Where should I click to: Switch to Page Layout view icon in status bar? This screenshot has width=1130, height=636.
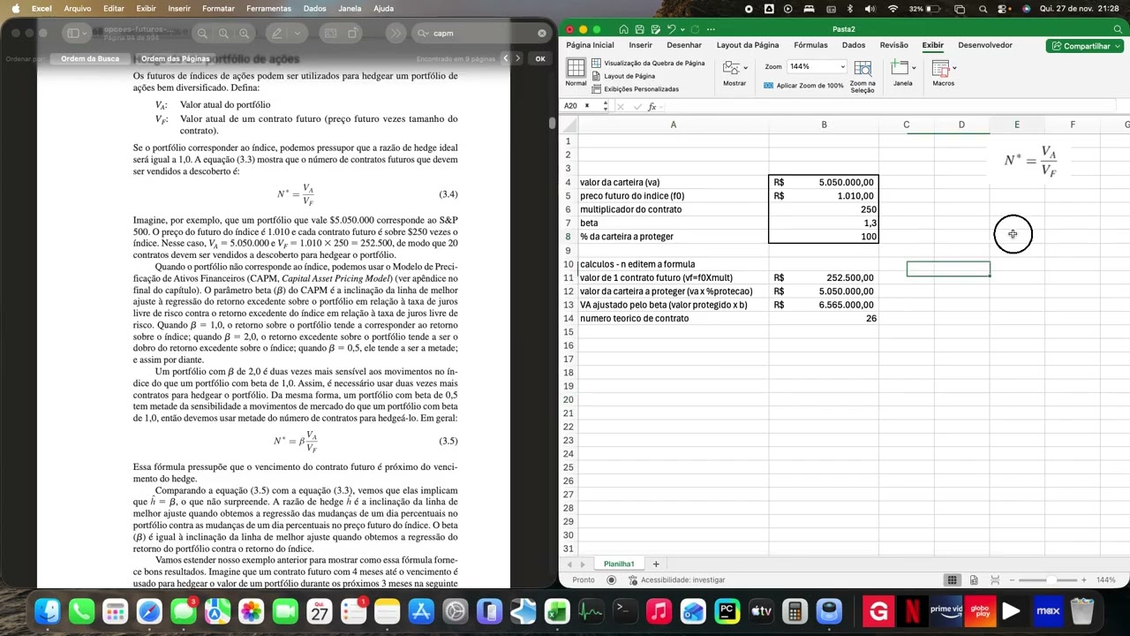(x=974, y=580)
